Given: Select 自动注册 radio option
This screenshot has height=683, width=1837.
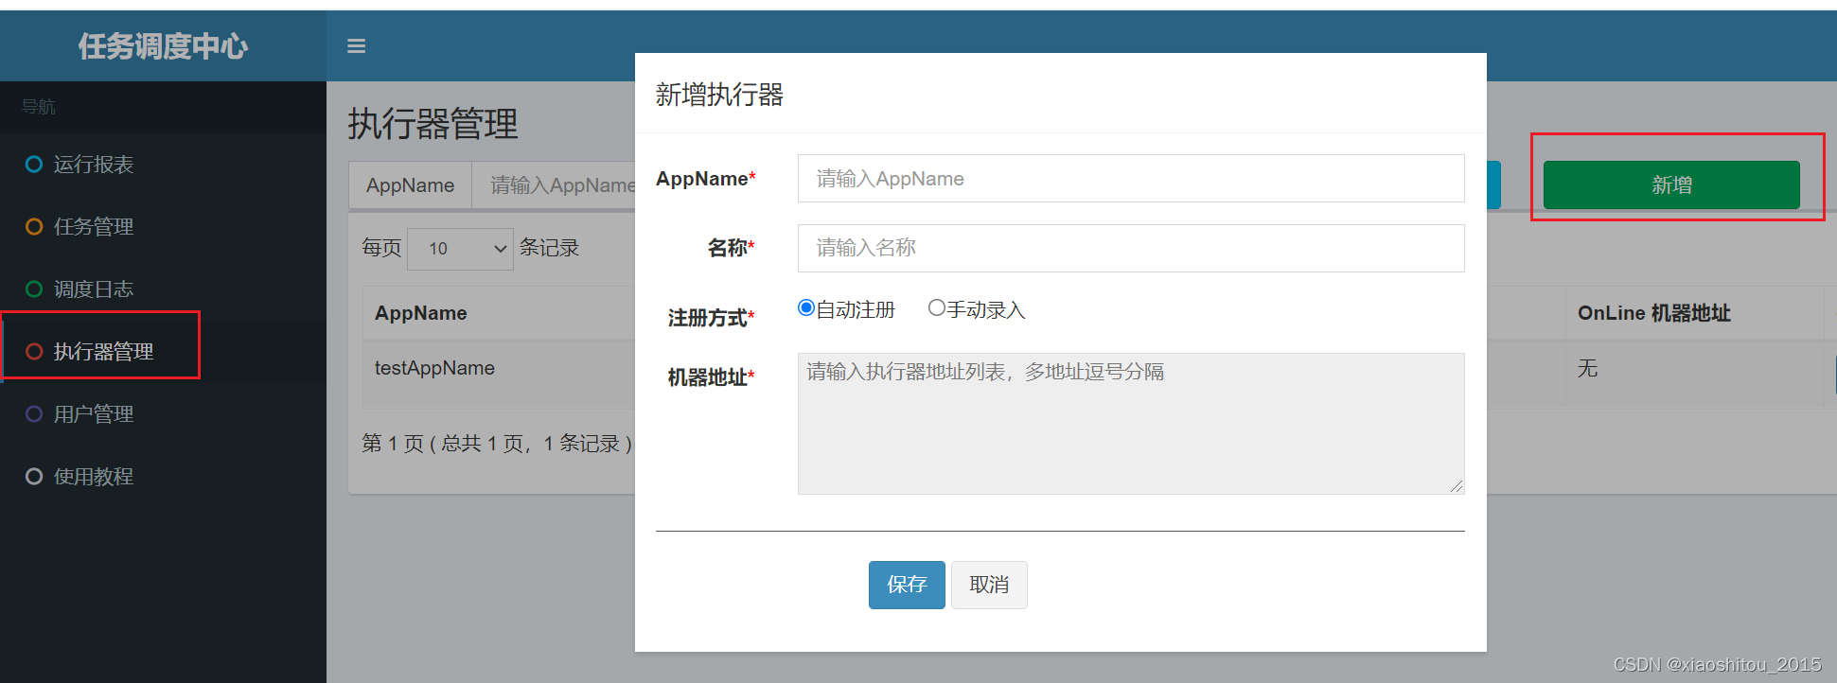Looking at the screenshot, I should tap(806, 307).
